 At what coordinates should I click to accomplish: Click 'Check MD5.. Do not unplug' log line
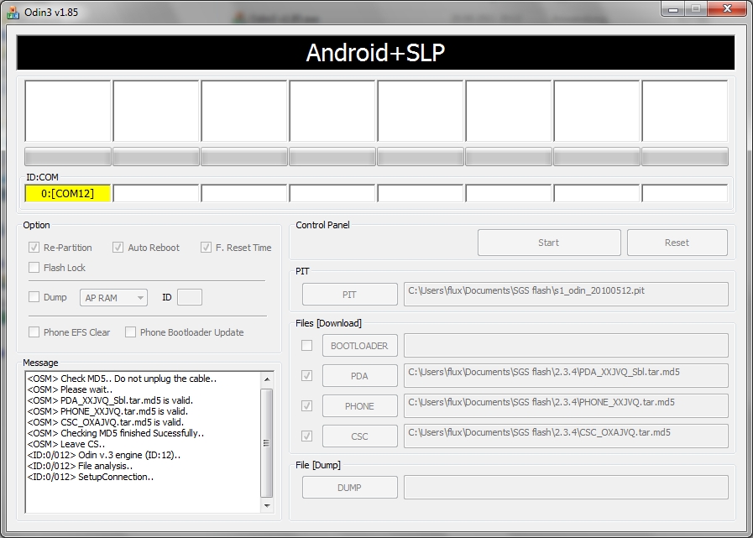click(x=122, y=379)
